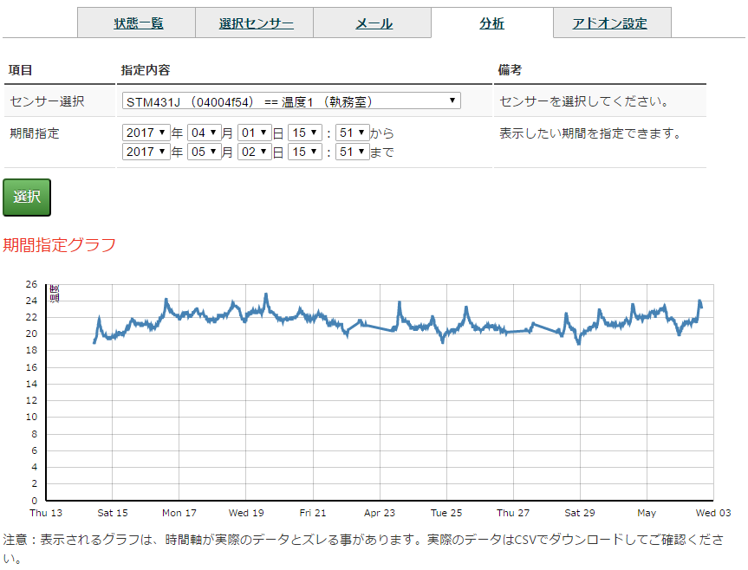Open the start year dropdown 2017
This screenshot has height=570, width=748.
[146, 133]
